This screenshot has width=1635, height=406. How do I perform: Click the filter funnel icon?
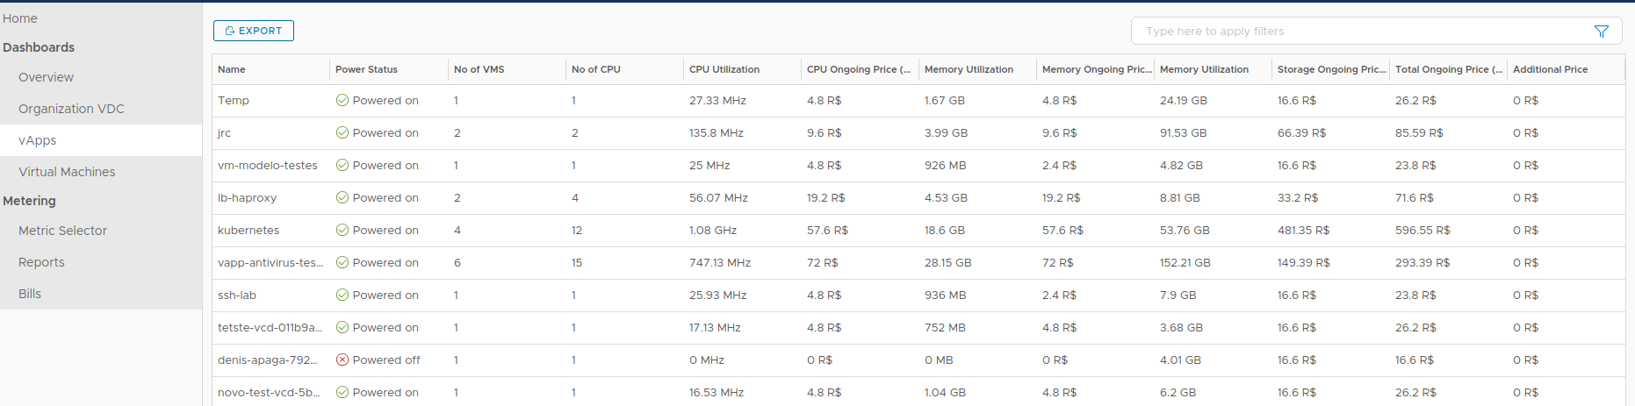click(x=1601, y=31)
